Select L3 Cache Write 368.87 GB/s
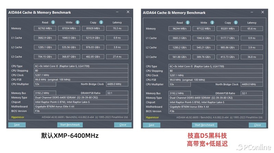Viewport: 274px width, 153px height. pyautogui.click(x=69, y=57)
